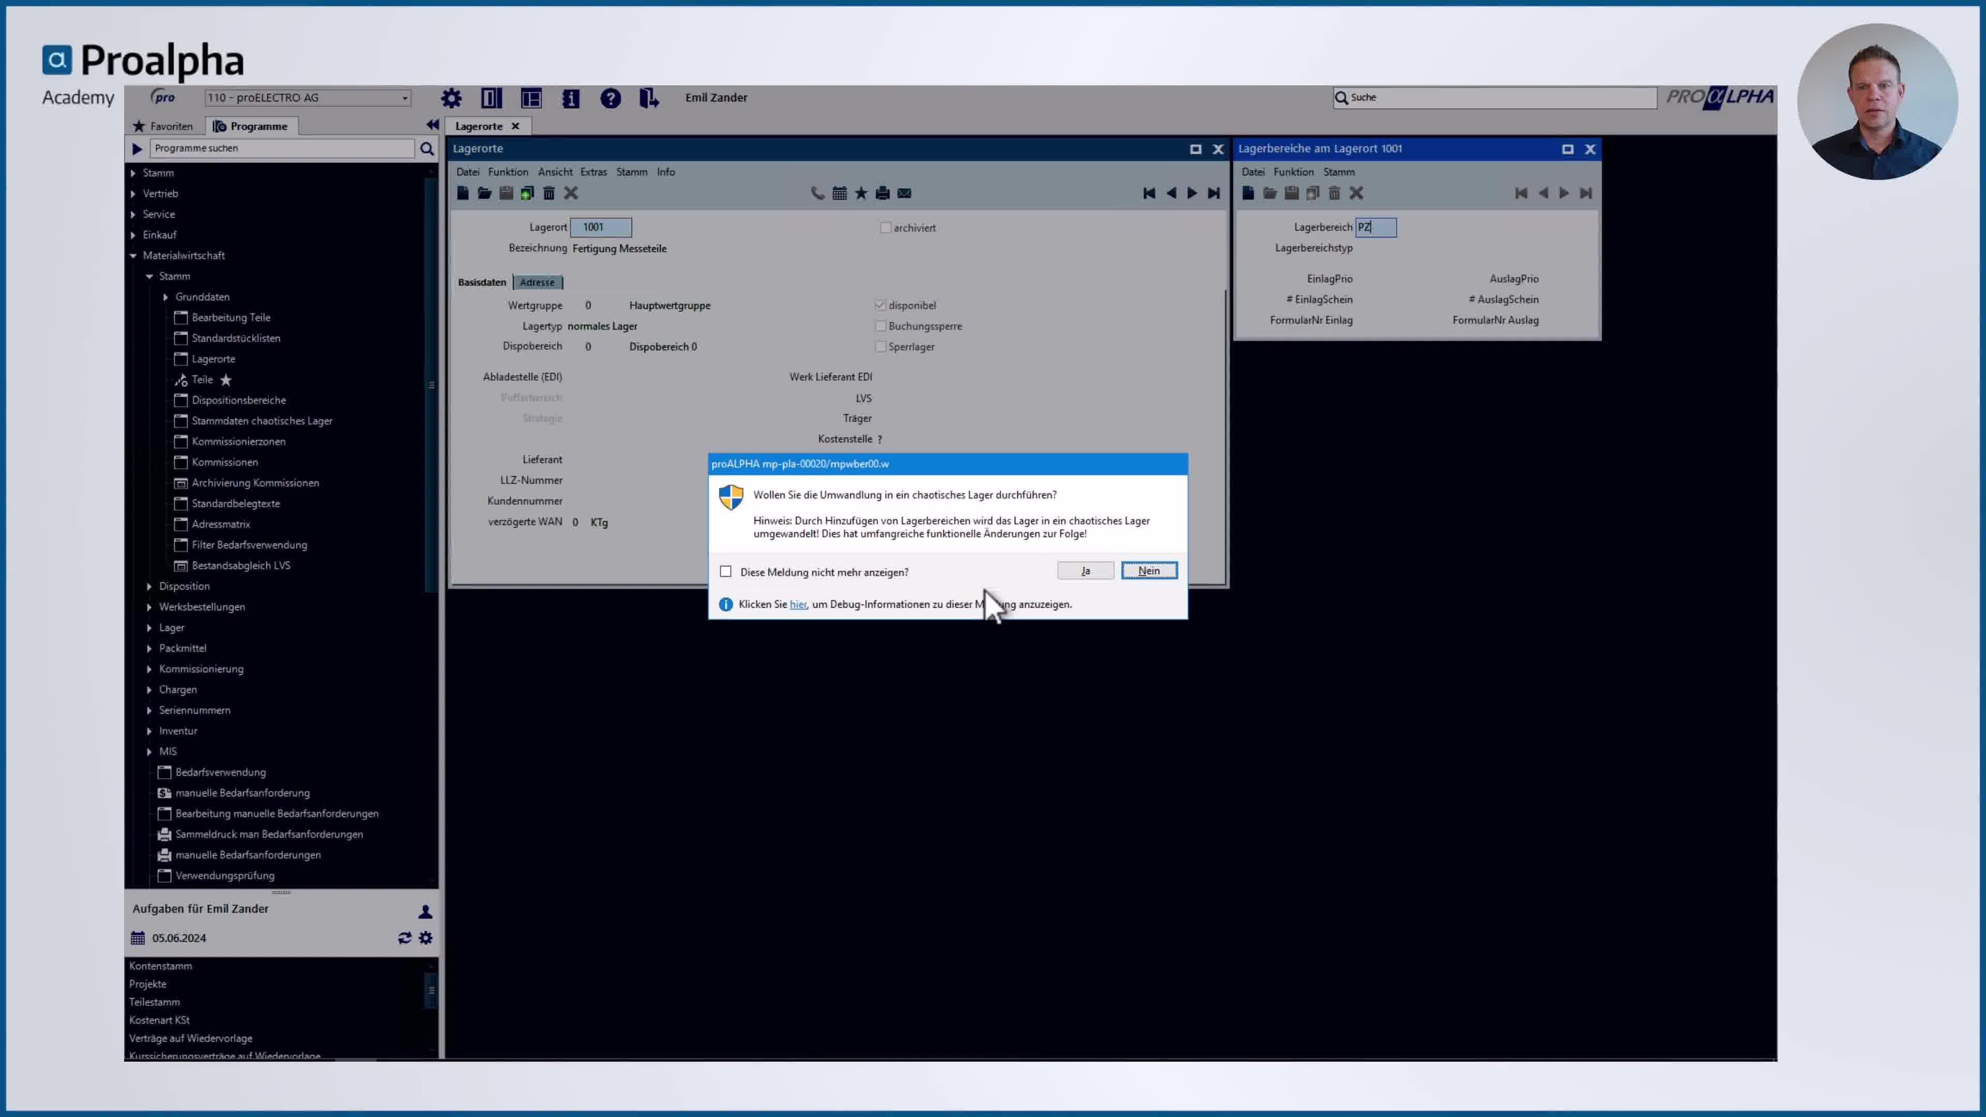Click the cancel X icon in Lagerbereiche toolbar
Screen dimensions: 1986x1117
[x=1356, y=193]
